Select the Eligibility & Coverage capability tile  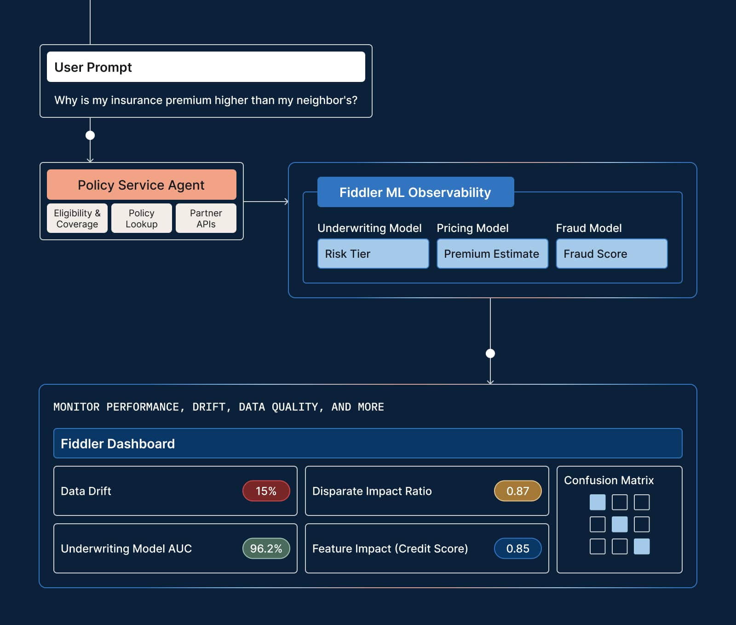77,218
